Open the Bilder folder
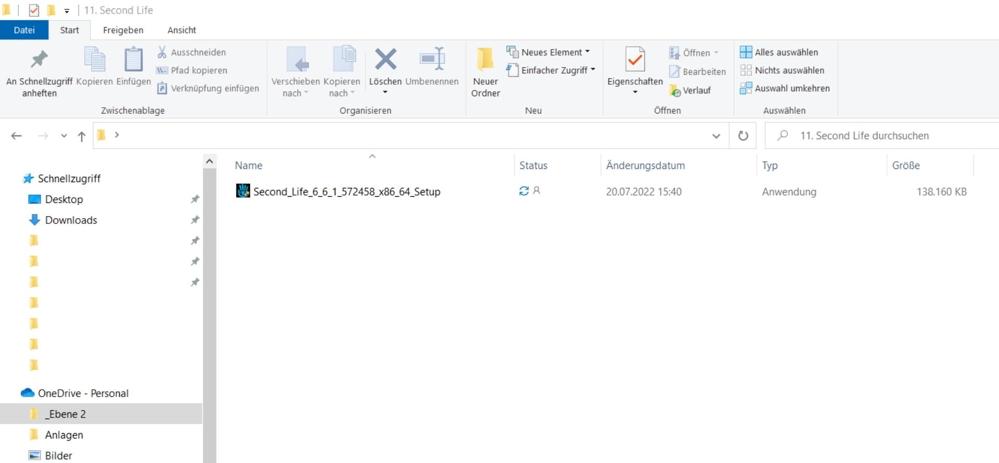 pos(59,456)
